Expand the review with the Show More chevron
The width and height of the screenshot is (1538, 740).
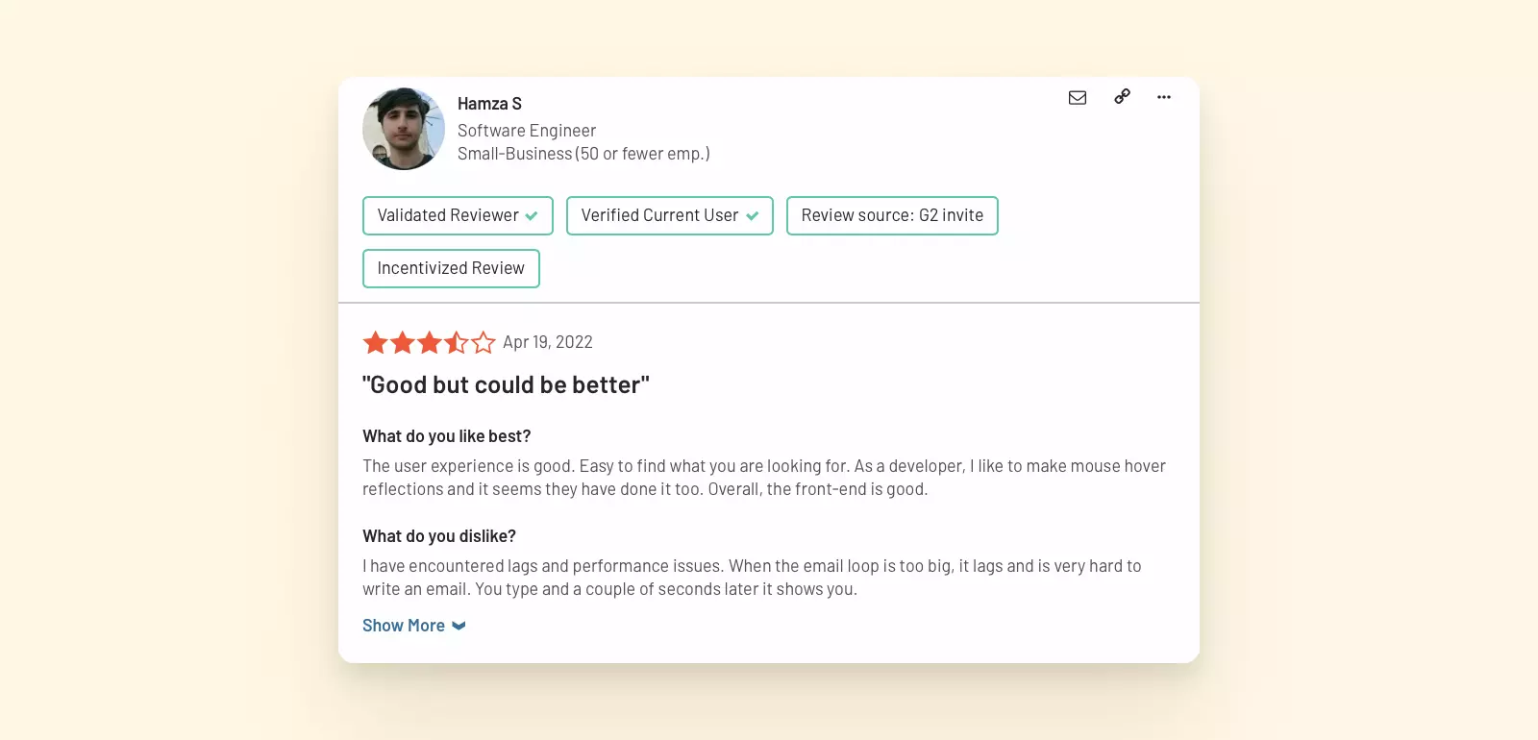(x=459, y=626)
